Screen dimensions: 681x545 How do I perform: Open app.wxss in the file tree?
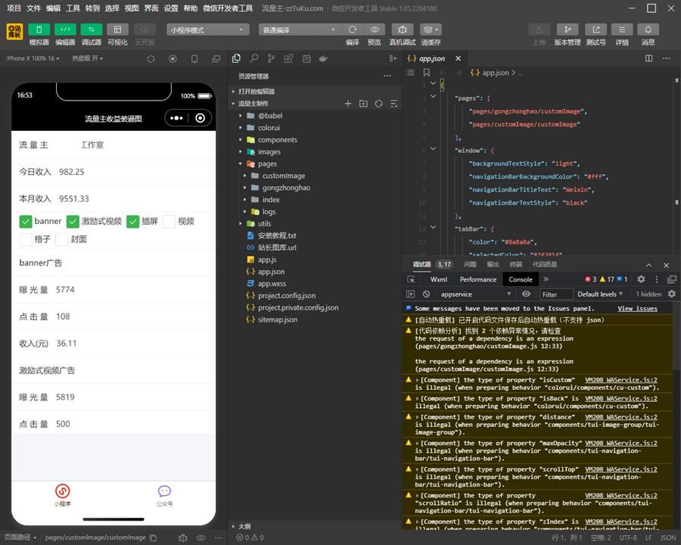(x=272, y=284)
